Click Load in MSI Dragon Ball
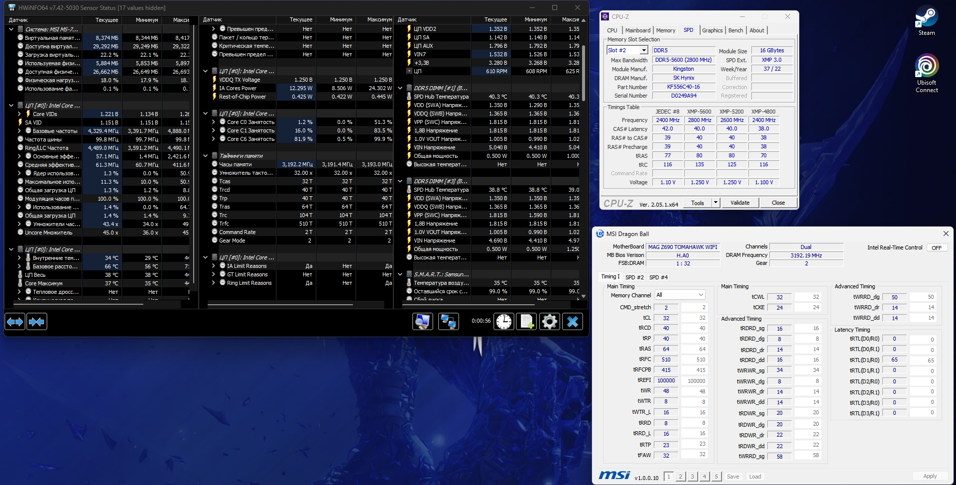956x485 pixels. point(755,477)
